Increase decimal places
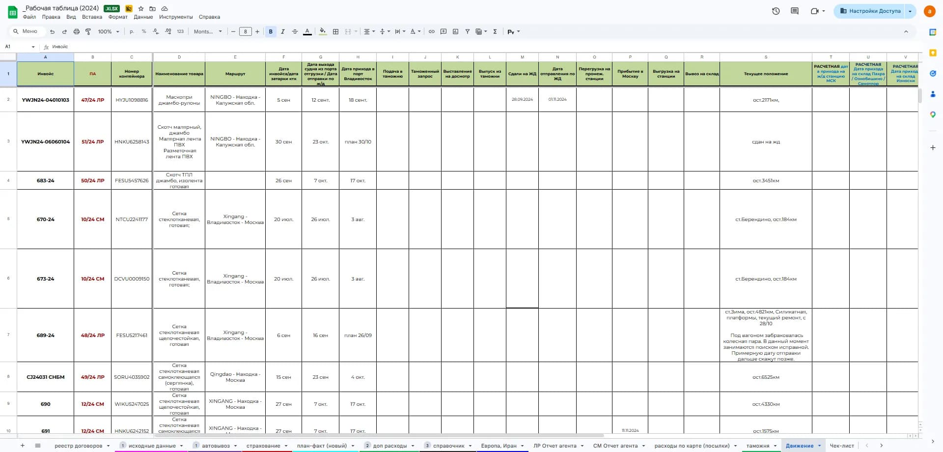 click(168, 31)
